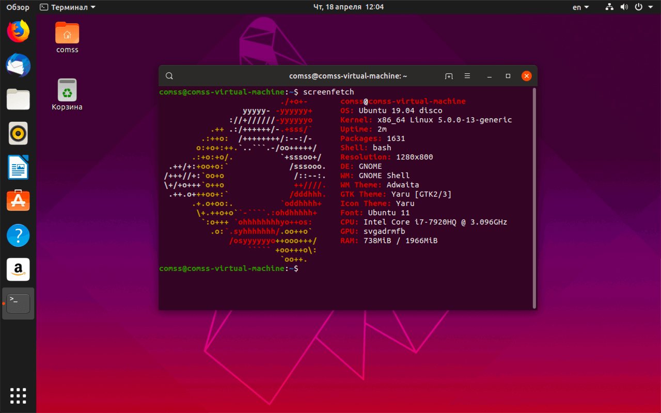Launch Thunderbird mail from the dock
The height and width of the screenshot is (413, 661).
[18, 66]
